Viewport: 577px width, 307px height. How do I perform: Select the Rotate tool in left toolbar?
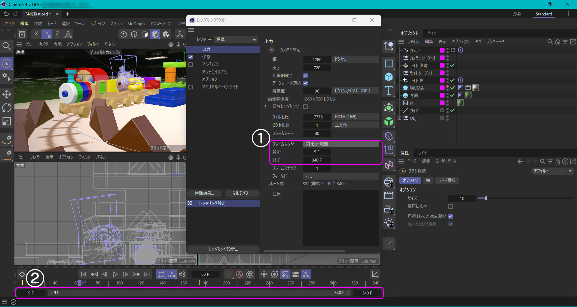coord(7,108)
